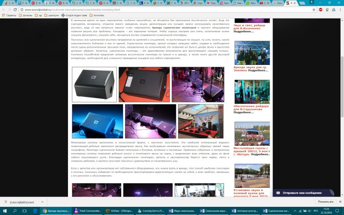Open the Windows Start menu
This screenshot has width=344, height=215.
(x=5, y=211)
